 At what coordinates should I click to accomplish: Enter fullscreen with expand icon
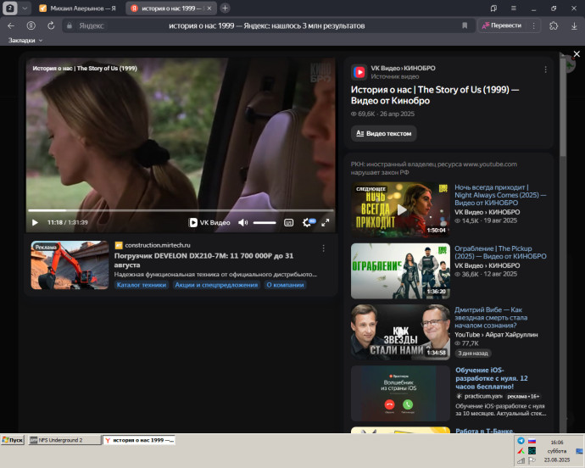326,222
